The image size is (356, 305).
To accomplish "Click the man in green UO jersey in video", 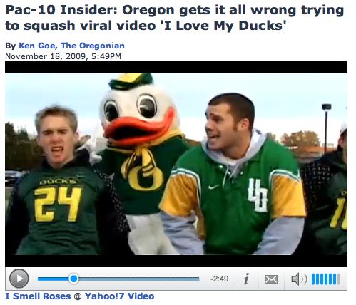I will pos(233,175).
